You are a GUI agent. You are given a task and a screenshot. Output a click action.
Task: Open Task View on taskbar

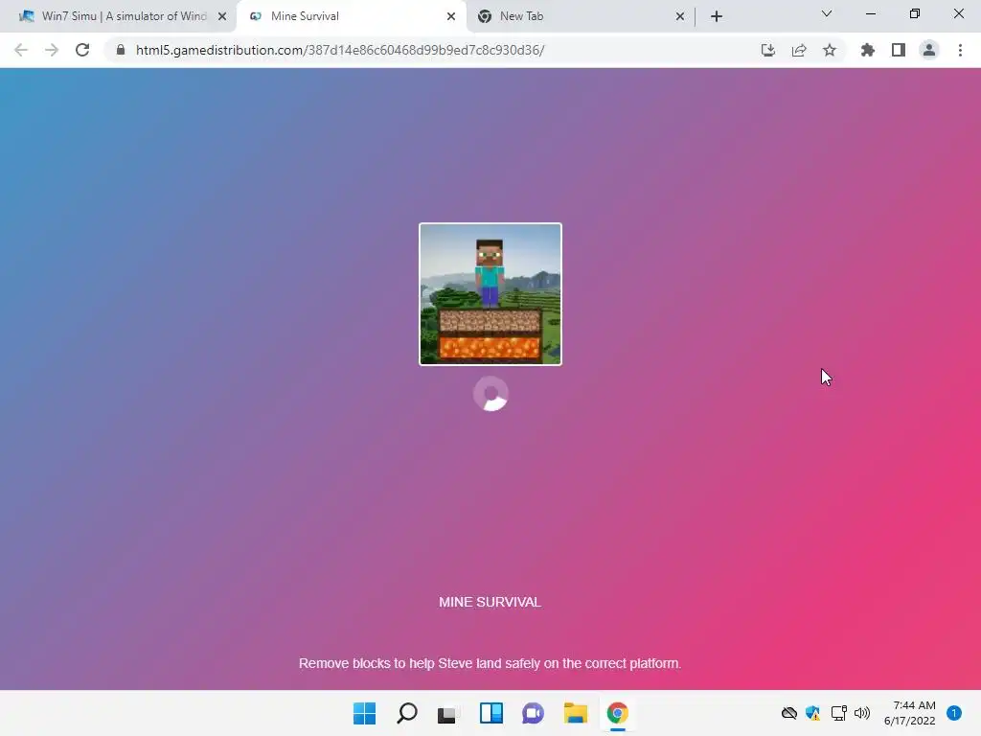[446, 714]
